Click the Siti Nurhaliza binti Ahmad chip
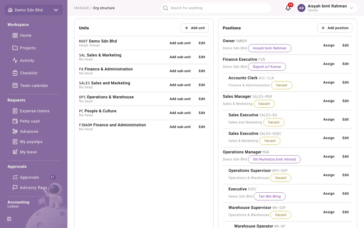The height and width of the screenshot is (228, 364). coord(274,159)
